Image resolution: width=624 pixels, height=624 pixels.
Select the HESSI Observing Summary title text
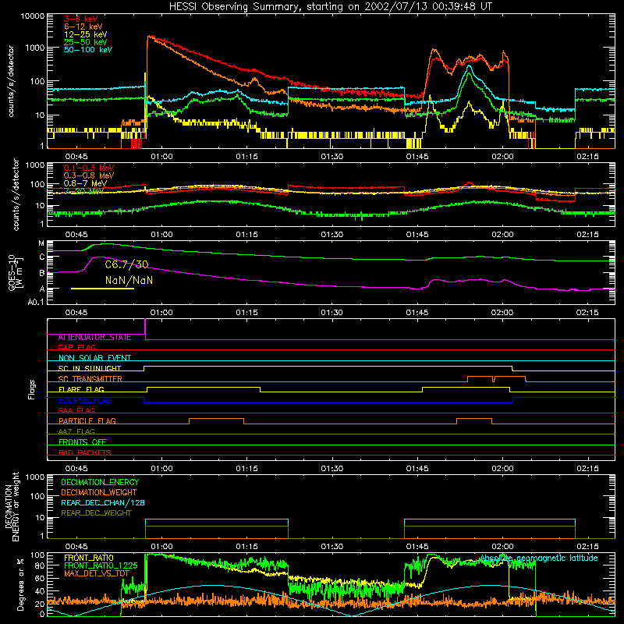click(330, 7)
